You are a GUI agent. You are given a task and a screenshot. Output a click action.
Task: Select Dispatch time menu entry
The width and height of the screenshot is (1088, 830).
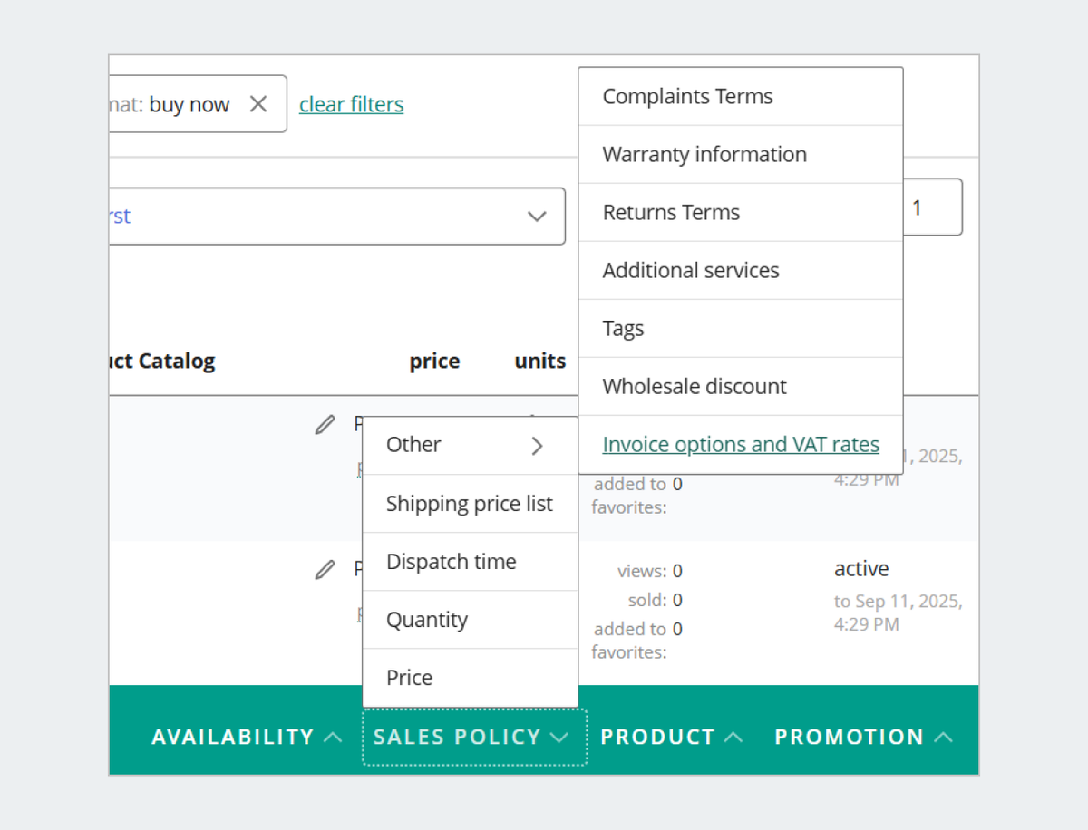(451, 562)
